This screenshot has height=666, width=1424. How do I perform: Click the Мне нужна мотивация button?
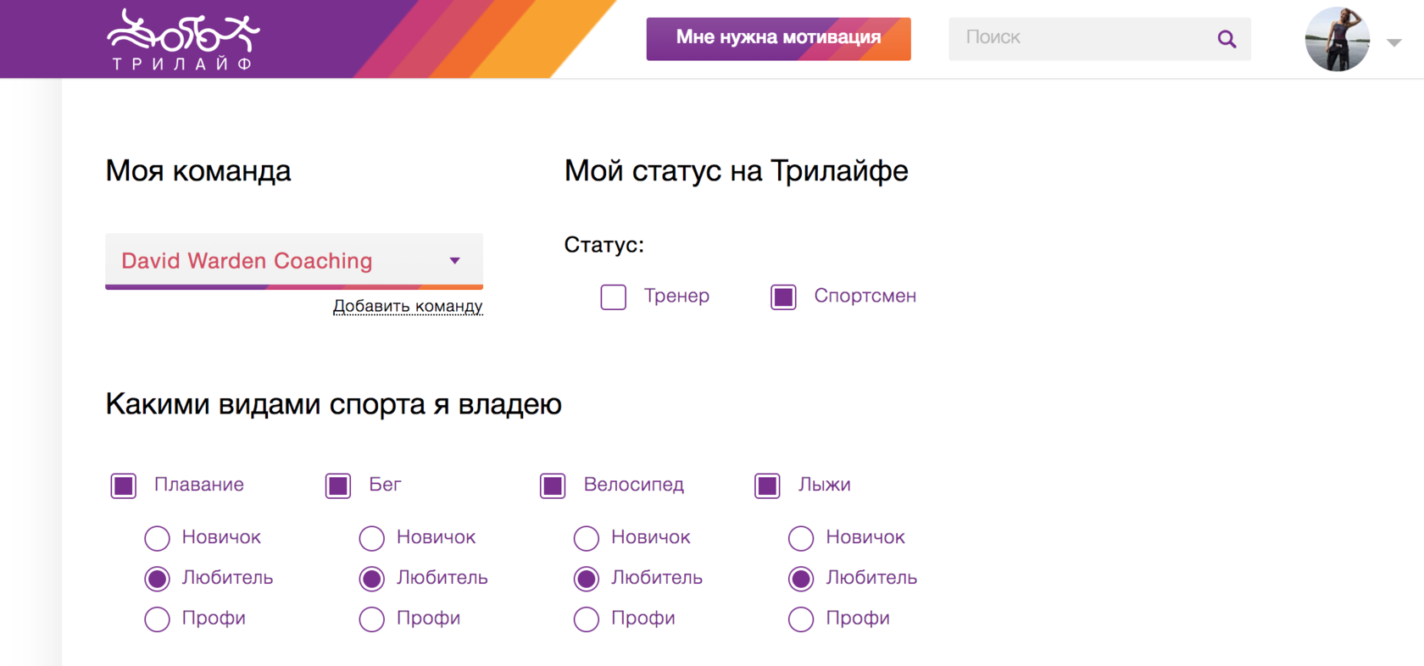(x=778, y=38)
